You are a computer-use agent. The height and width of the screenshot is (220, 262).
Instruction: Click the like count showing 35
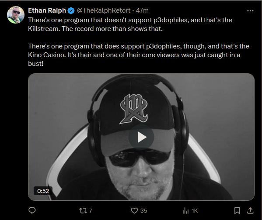pyautogui.click(x=144, y=211)
